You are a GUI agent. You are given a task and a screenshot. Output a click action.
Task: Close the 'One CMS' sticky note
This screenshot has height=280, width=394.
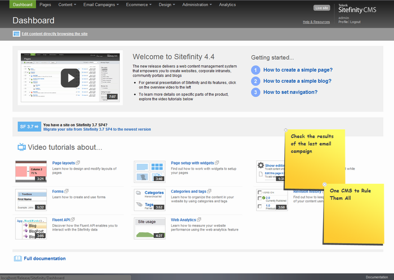325,185
